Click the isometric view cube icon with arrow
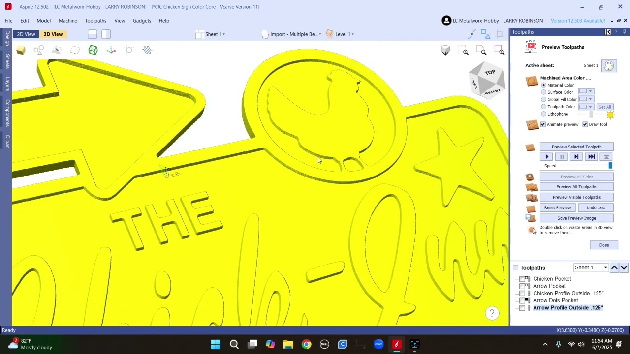The image size is (630, 354). 445,51
